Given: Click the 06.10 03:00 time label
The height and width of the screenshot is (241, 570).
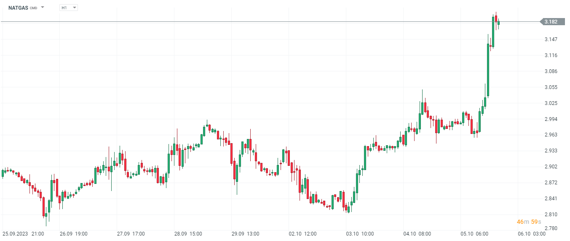Looking at the screenshot, I should pyautogui.click(x=532, y=234).
